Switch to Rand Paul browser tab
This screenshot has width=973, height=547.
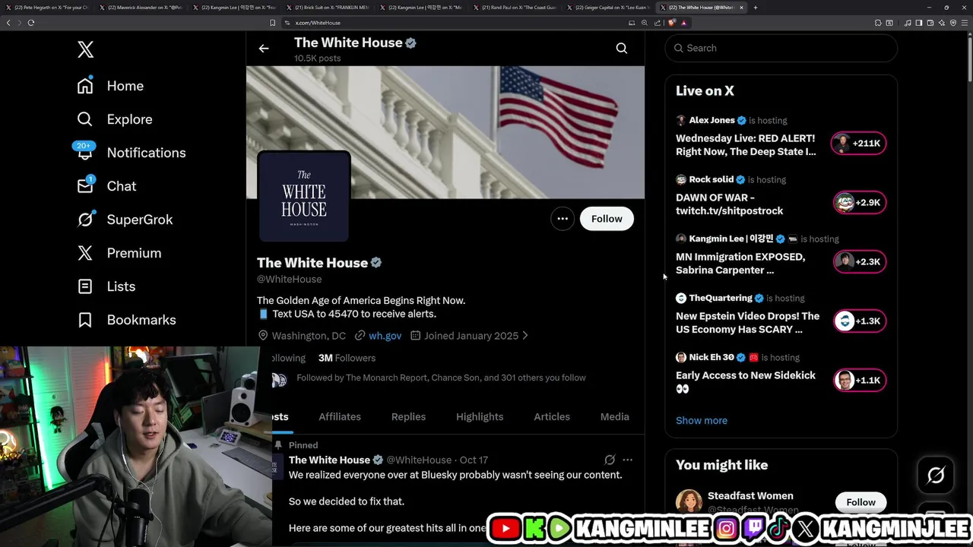click(x=515, y=8)
